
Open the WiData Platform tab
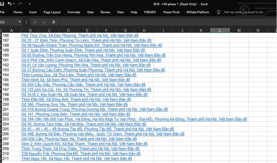tap(198, 12)
